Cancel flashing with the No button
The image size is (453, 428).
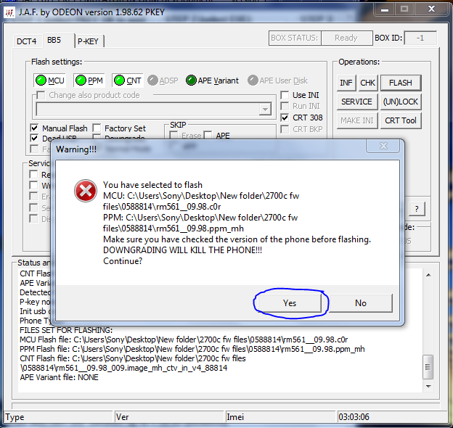point(361,303)
